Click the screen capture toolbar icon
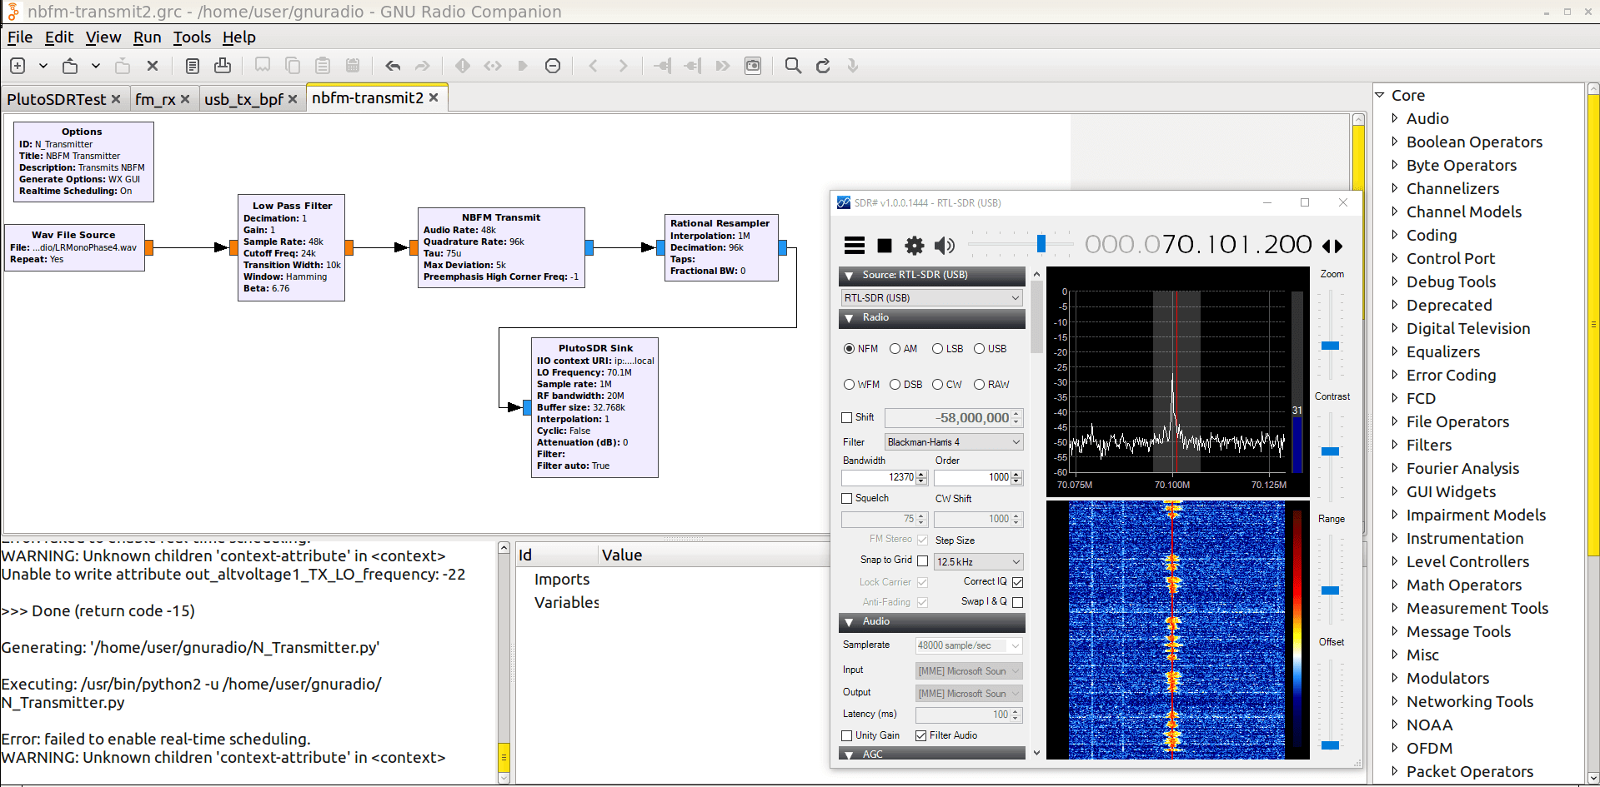1600x787 pixels. pos(753,66)
